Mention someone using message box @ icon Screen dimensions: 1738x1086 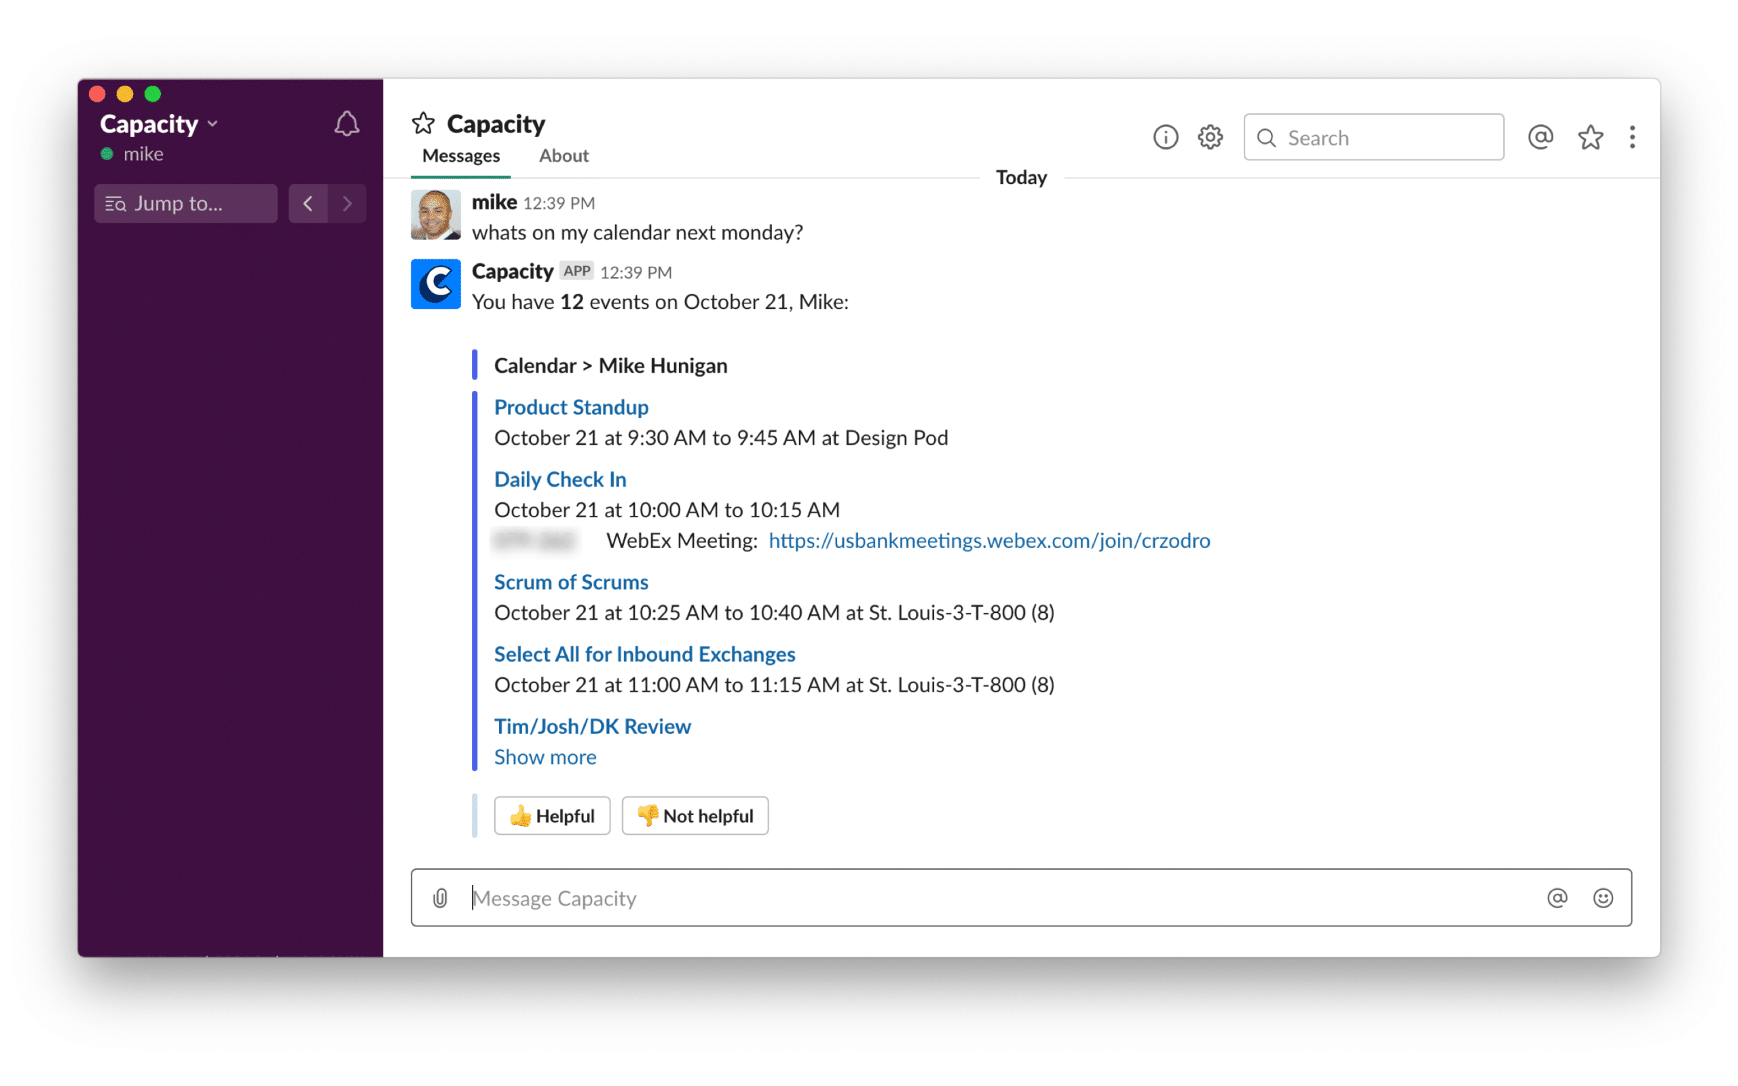tap(1557, 898)
